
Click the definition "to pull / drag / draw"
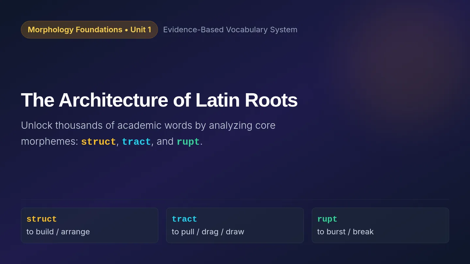[x=208, y=232]
